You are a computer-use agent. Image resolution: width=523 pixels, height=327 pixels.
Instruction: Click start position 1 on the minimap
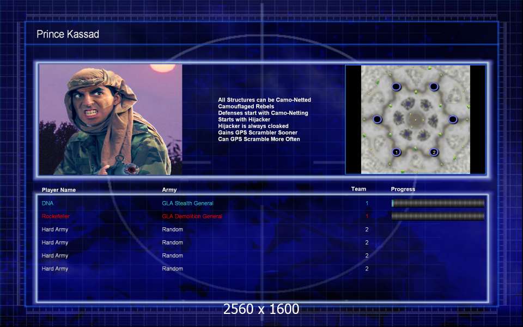396,152
